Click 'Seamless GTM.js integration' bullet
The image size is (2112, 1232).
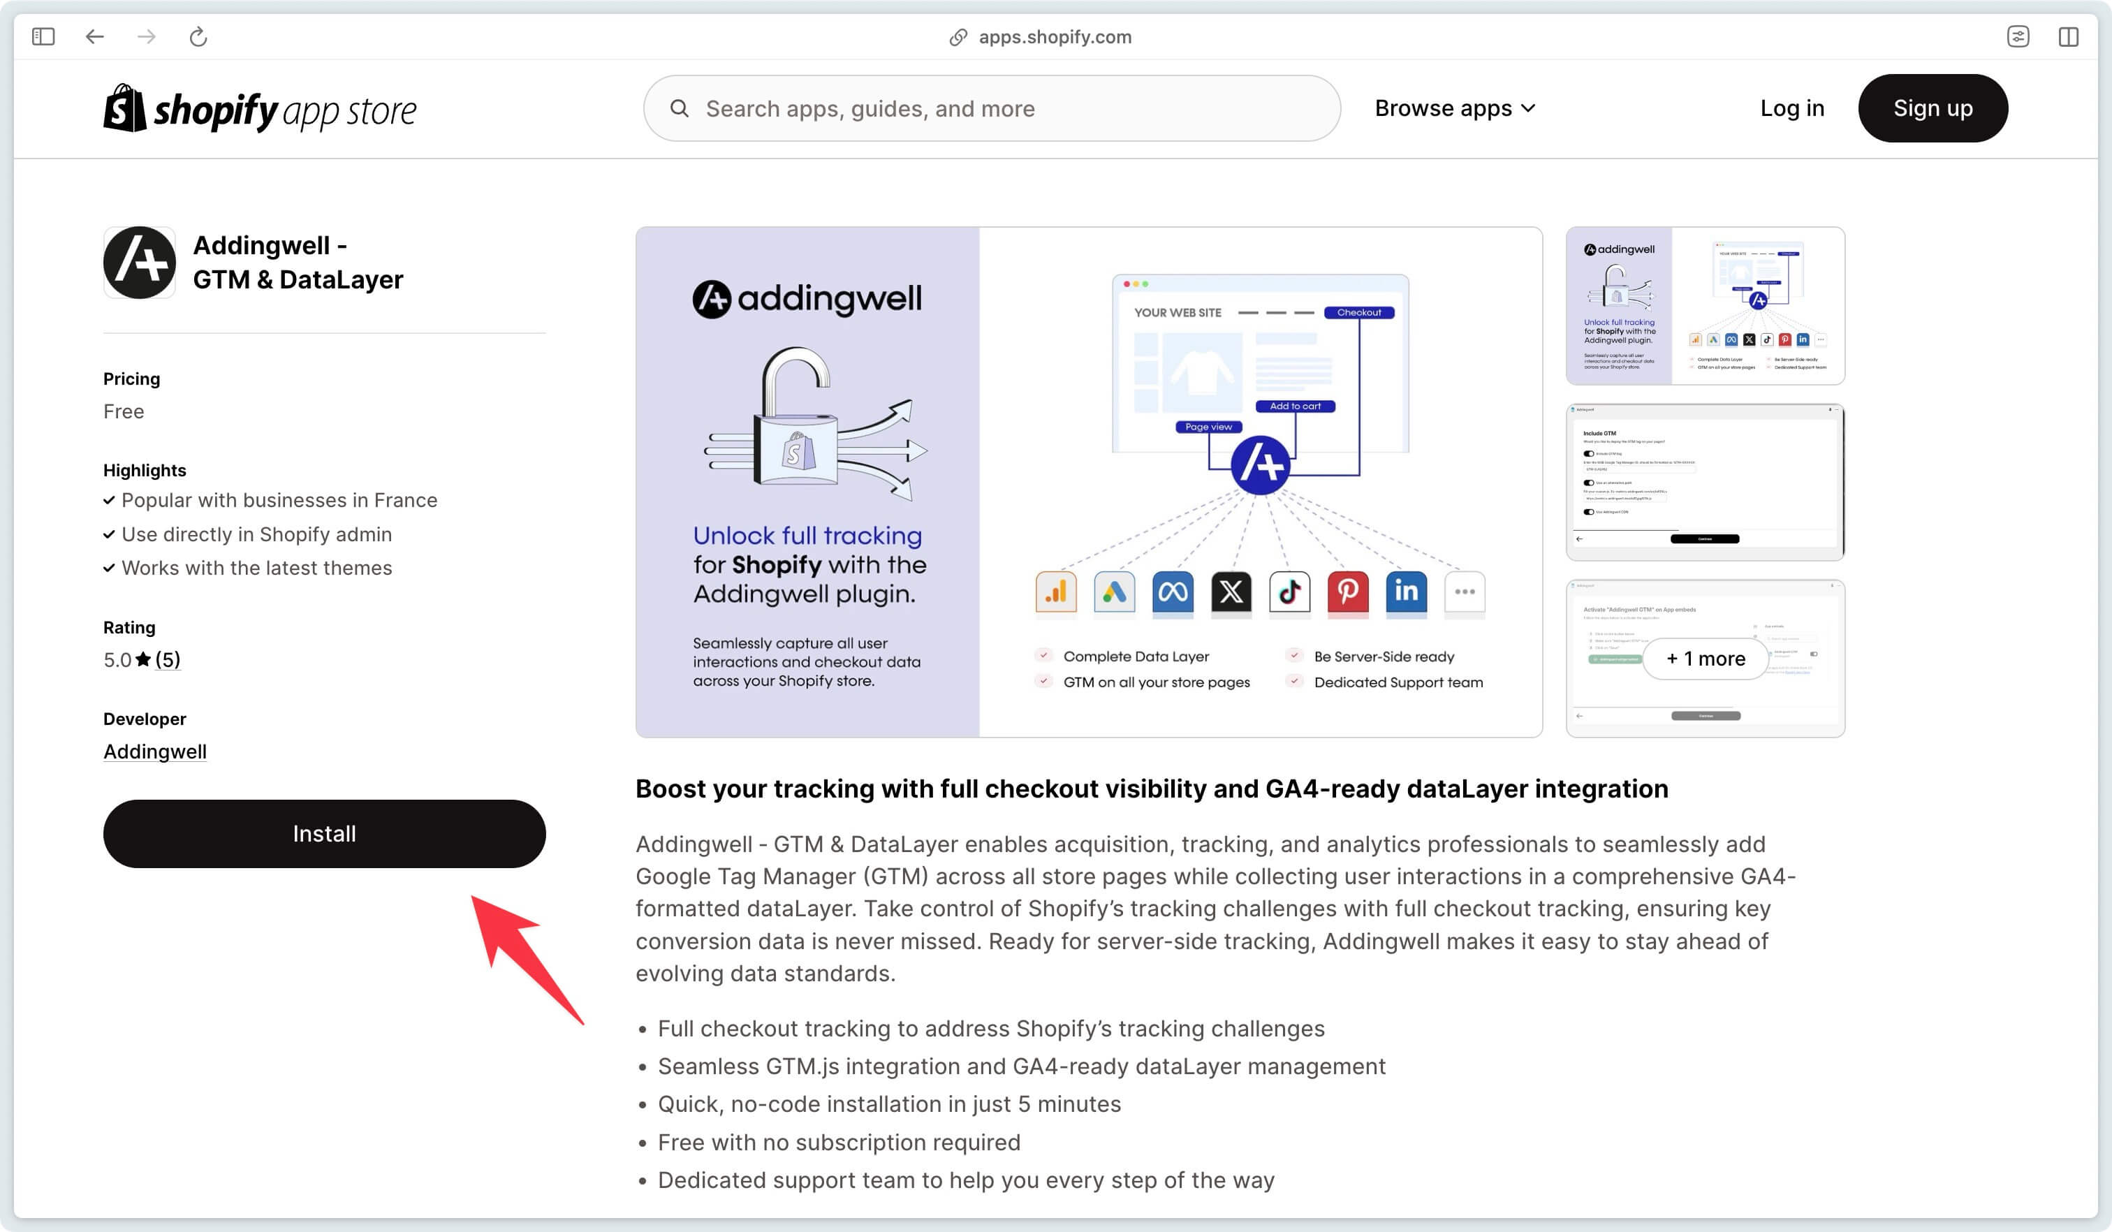(x=1022, y=1066)
